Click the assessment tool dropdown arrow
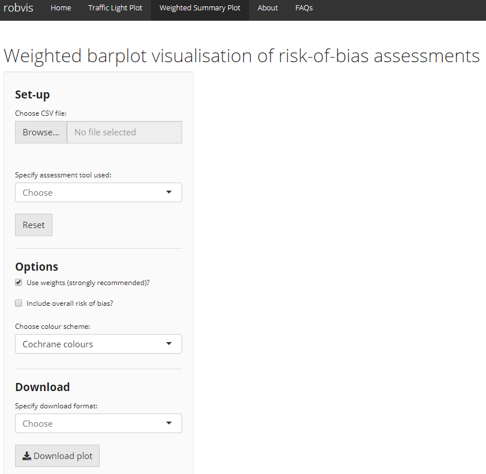 click(169, 192)
